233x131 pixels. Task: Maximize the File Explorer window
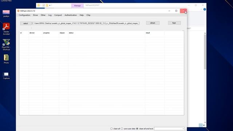196,5
